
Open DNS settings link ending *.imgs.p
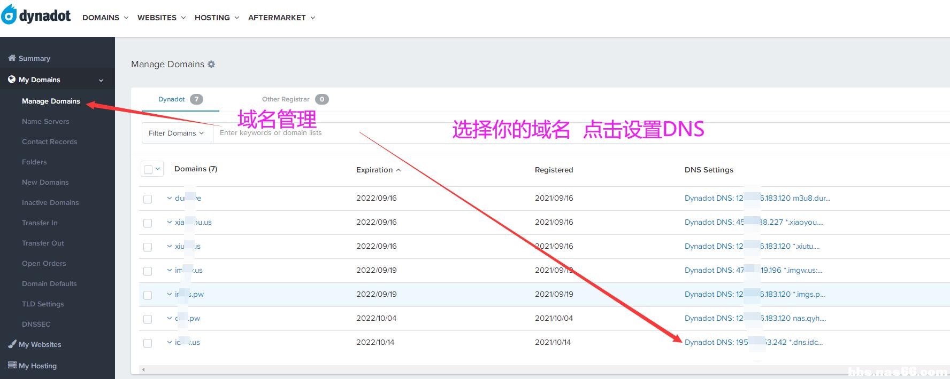[755, 294]
